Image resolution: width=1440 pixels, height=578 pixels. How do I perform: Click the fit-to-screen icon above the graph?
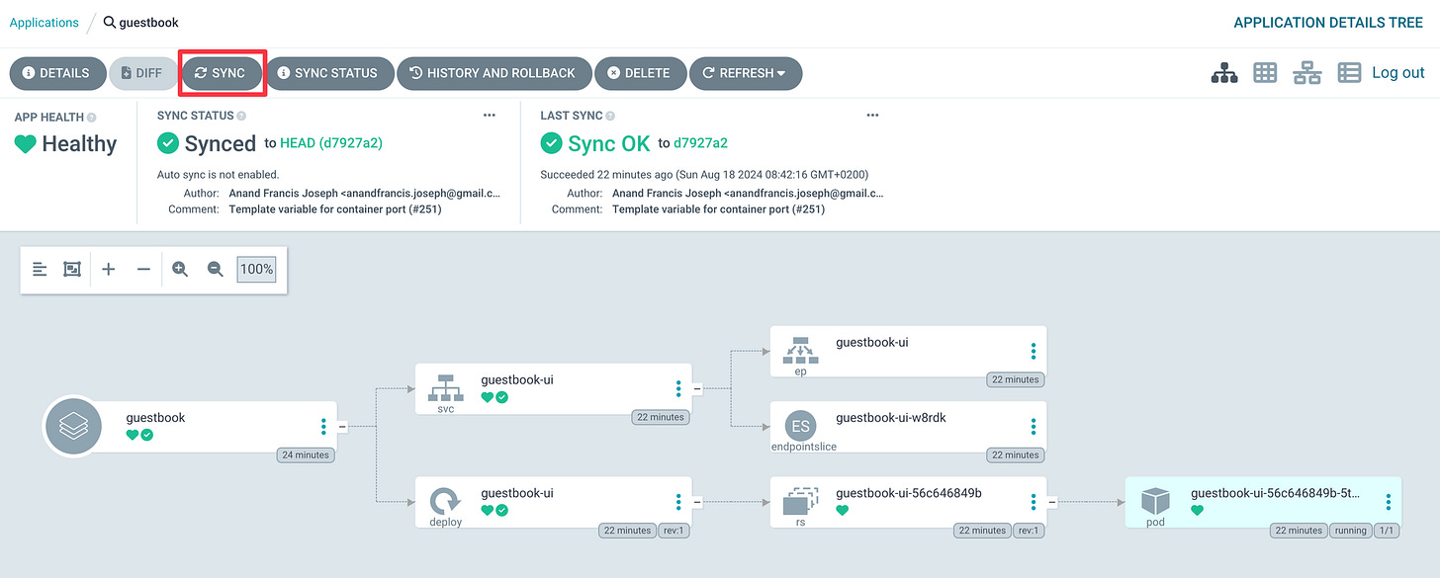click(71, 269)
